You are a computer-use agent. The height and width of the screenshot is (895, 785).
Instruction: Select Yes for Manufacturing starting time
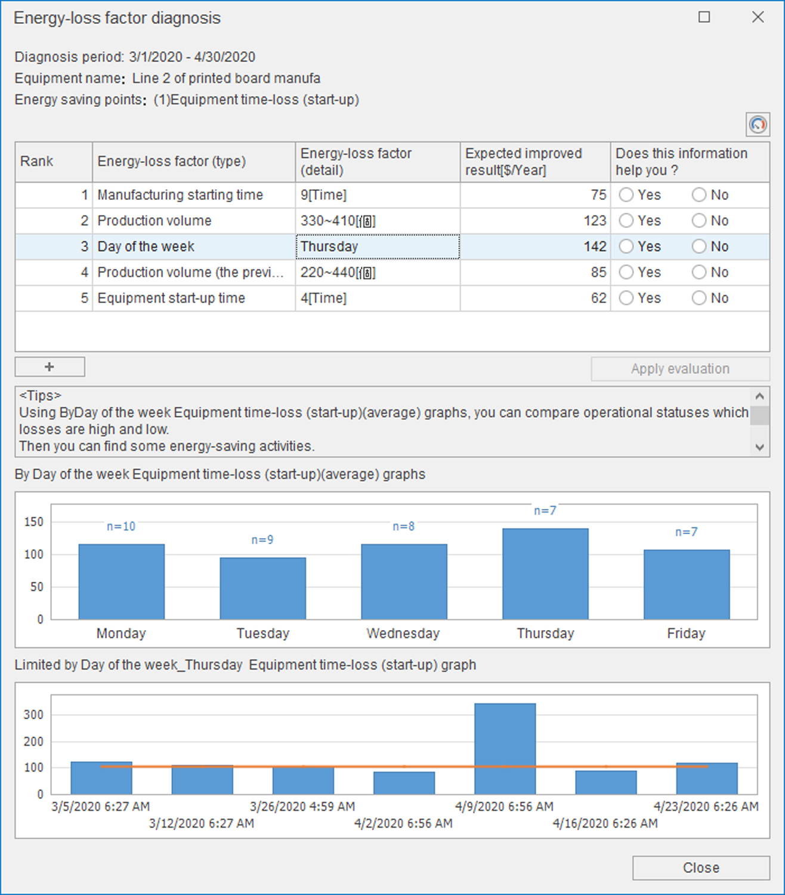coord(626,195)
